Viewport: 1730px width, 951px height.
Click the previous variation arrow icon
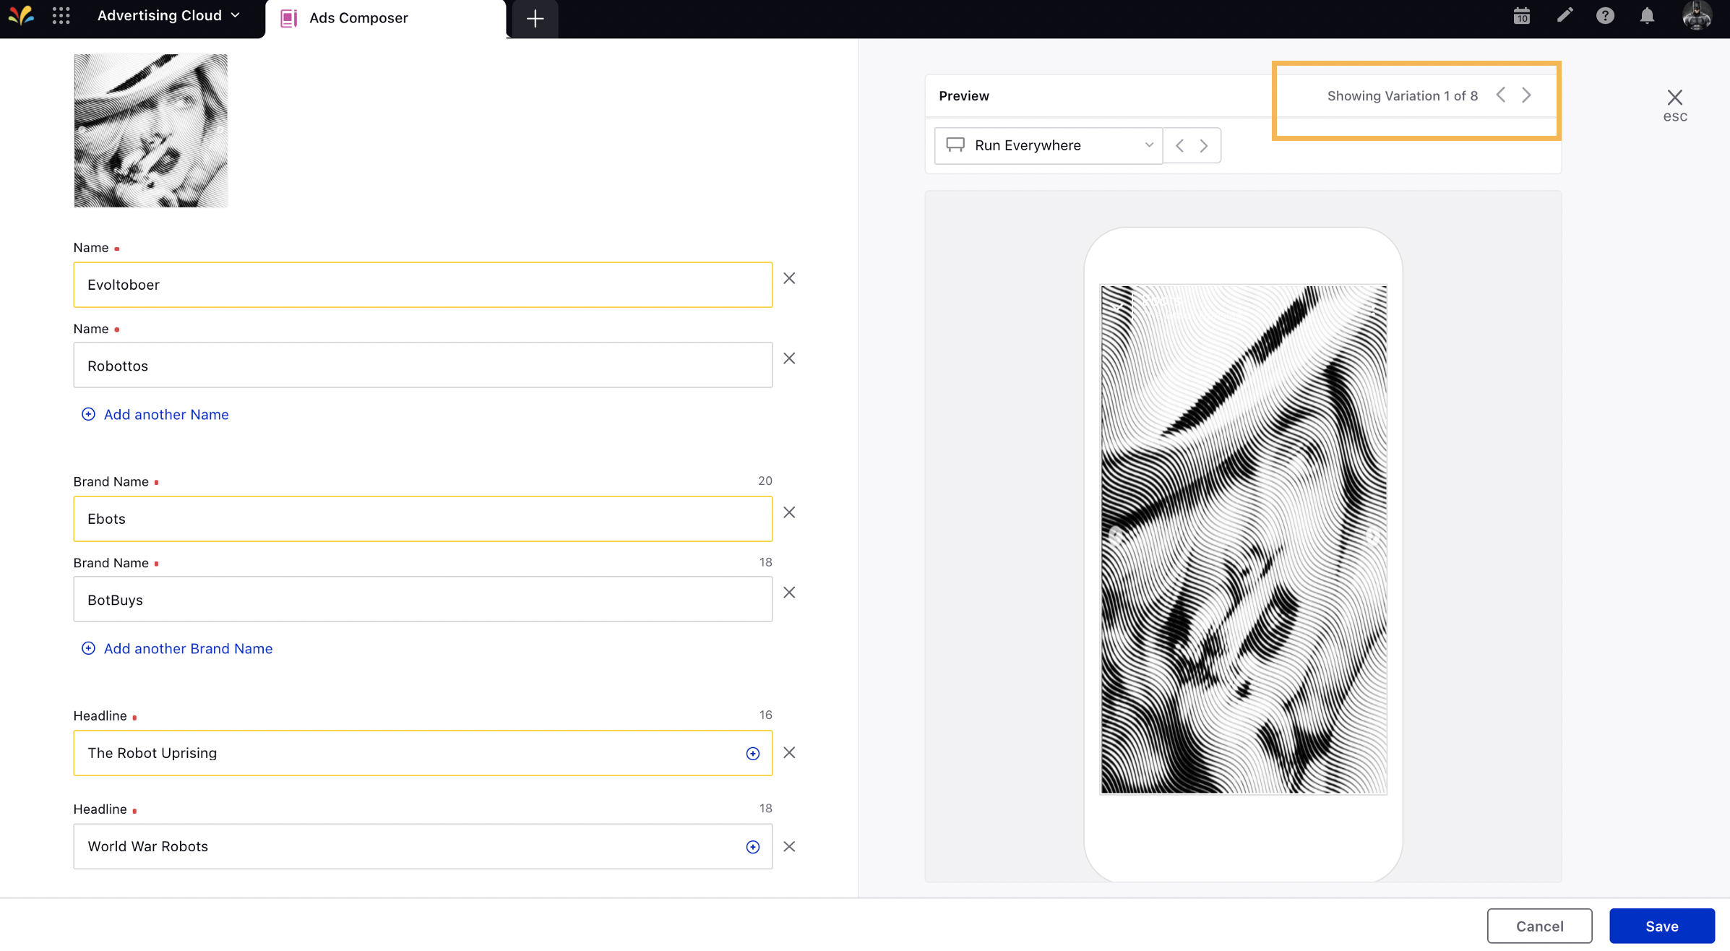[1501, 95]
